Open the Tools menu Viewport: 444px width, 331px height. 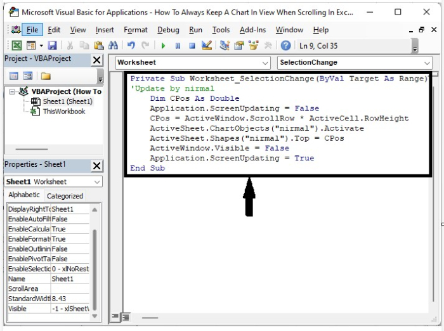[221, 30]
